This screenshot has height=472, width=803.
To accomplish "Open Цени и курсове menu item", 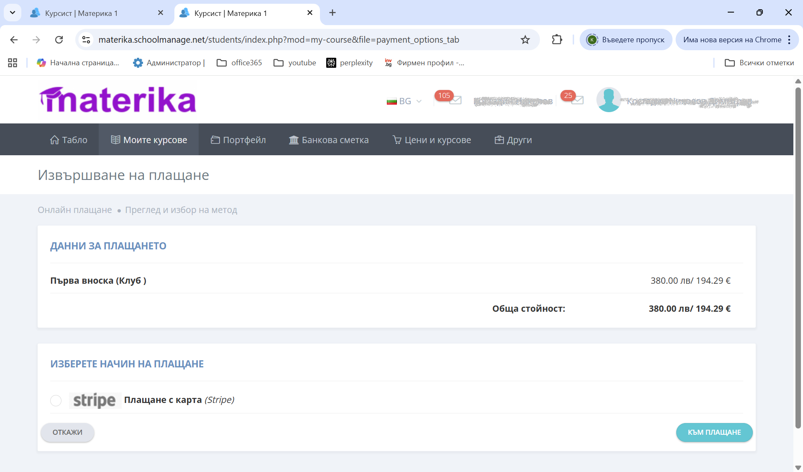I will click(432, 140).
